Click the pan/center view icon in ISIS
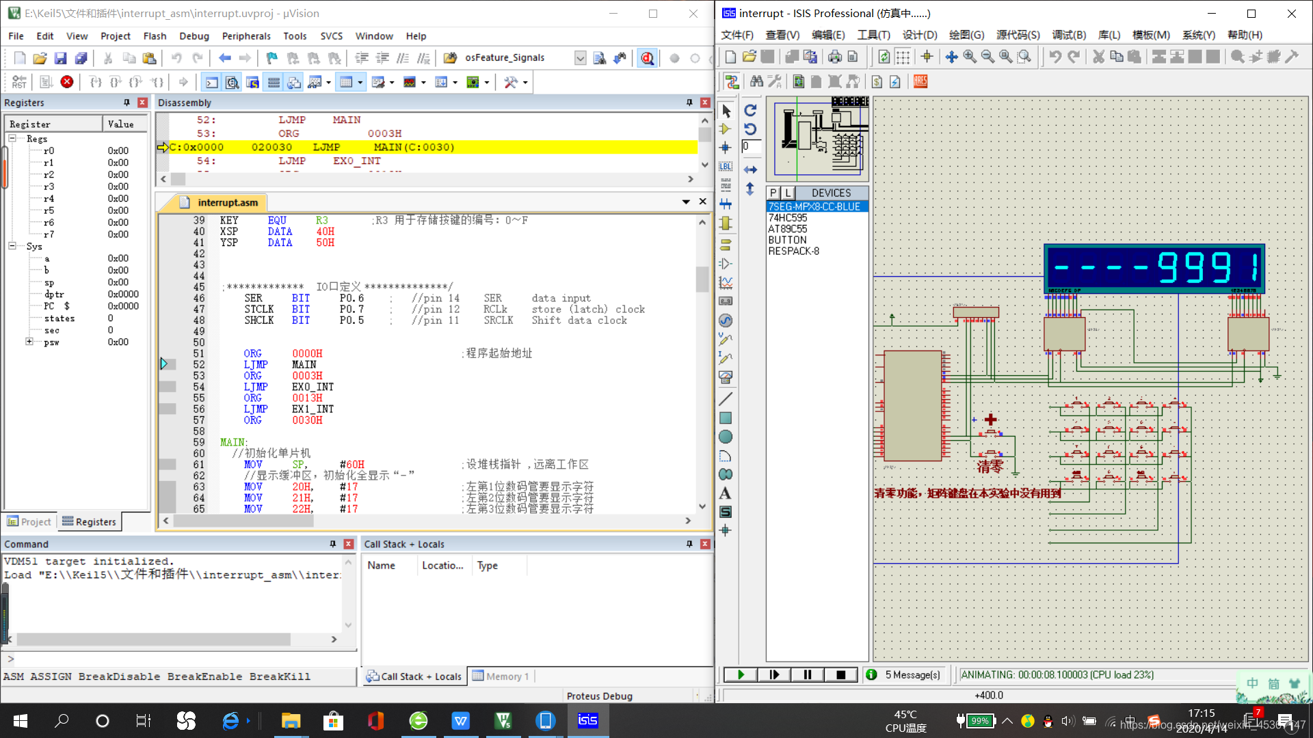Screen dimensions: 1313x738 pos(951,57)
